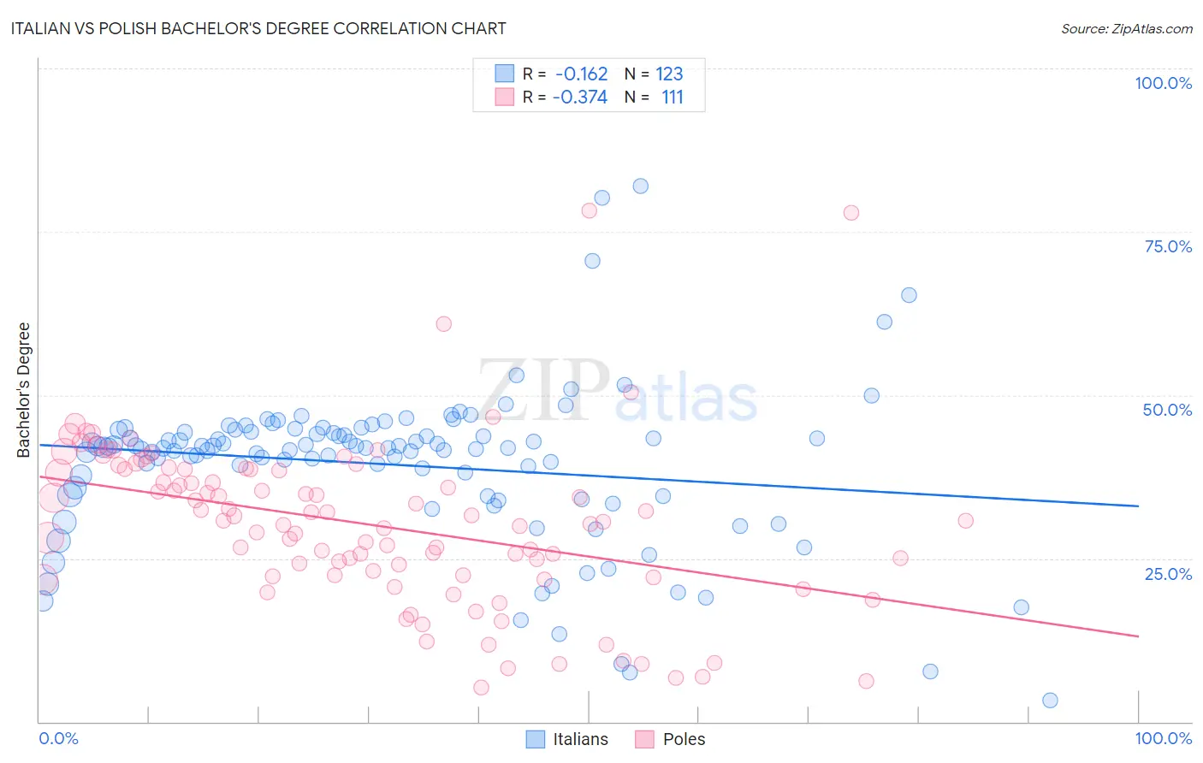Select the Italians legend label
Viewport: 1203px width, 763px height.
(x=581, y=739)
